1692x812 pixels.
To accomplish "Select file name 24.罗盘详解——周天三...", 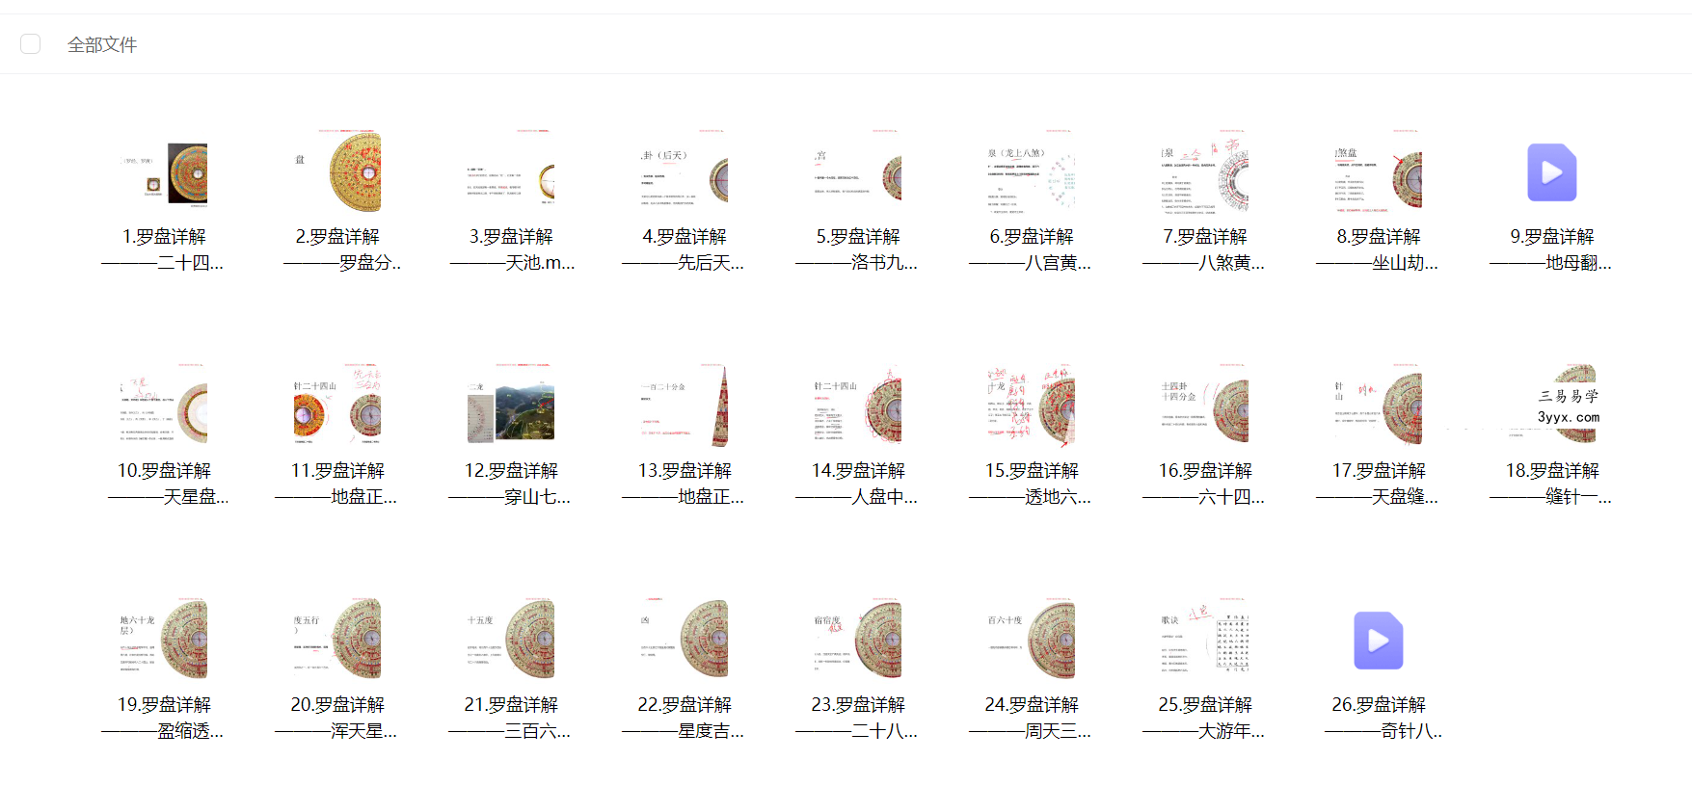I will pyautogui.click(x=1032, y=718).
